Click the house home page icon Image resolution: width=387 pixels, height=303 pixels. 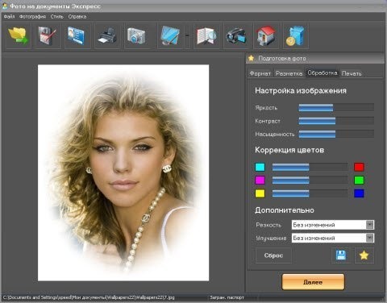[x=265, y=35]
